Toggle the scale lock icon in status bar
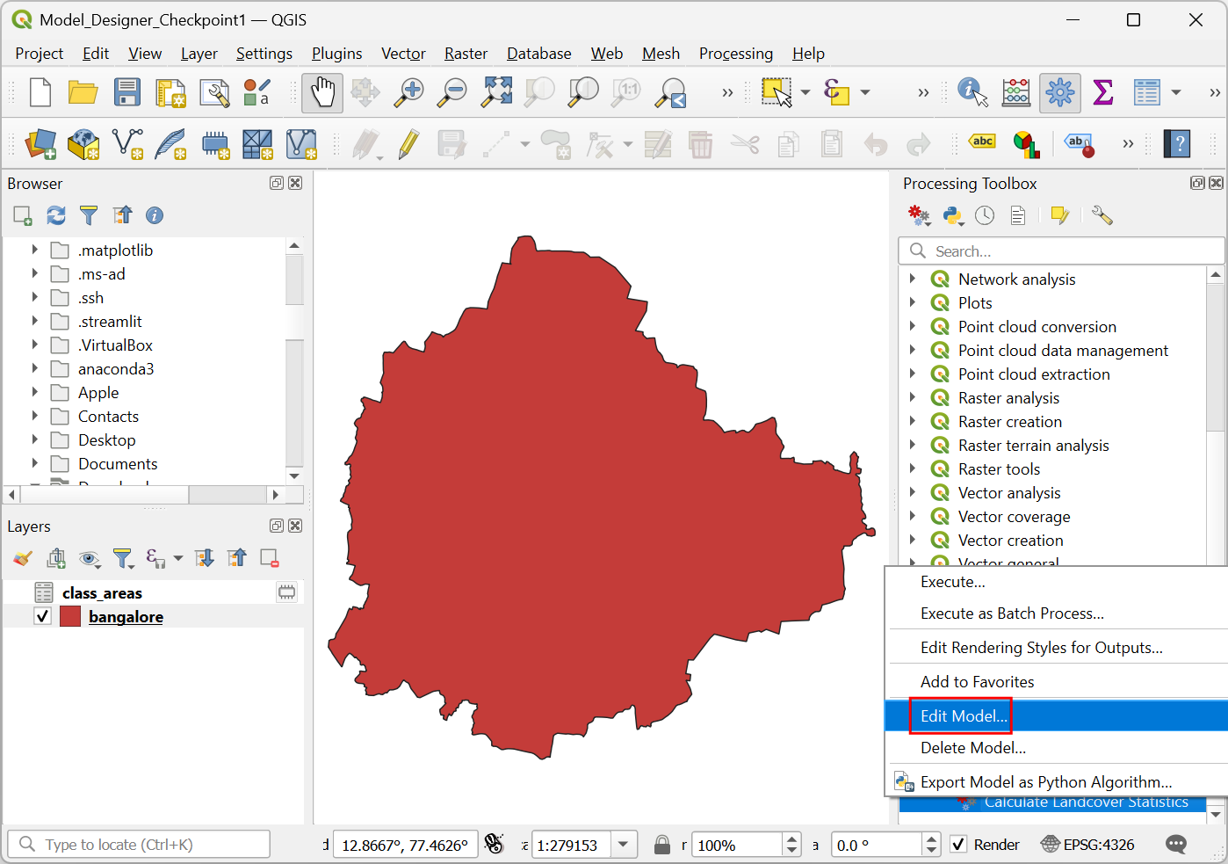Image resolution: width=1228 pixels, height=864 pixels. [662, 845]
